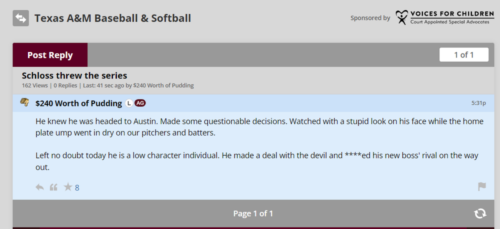Open the Texas A&M Baseball & Softball forum title
The width and height of the screenshot is (500, 229).
point(112,18)
